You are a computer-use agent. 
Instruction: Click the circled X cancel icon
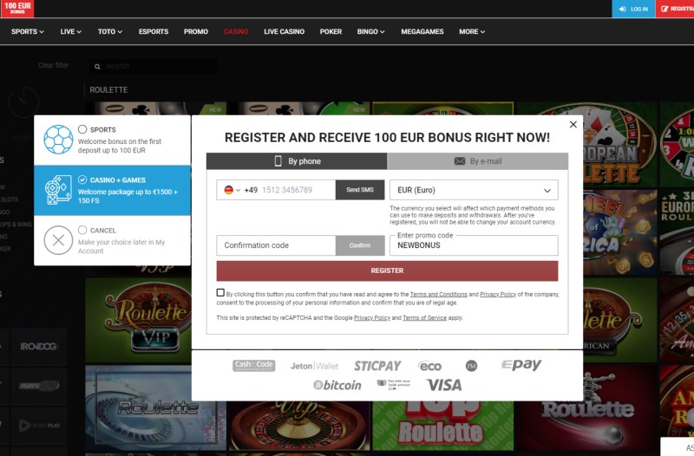[58, 240]
